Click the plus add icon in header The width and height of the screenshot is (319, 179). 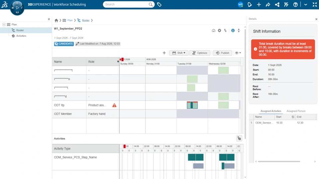[259, 4]
